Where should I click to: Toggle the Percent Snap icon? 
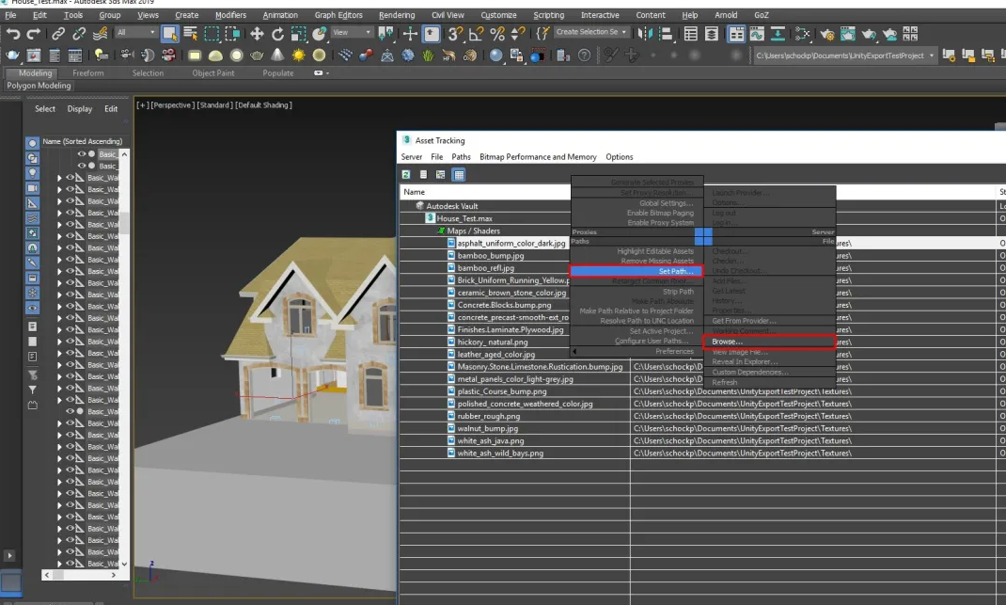tap(497, 33)
